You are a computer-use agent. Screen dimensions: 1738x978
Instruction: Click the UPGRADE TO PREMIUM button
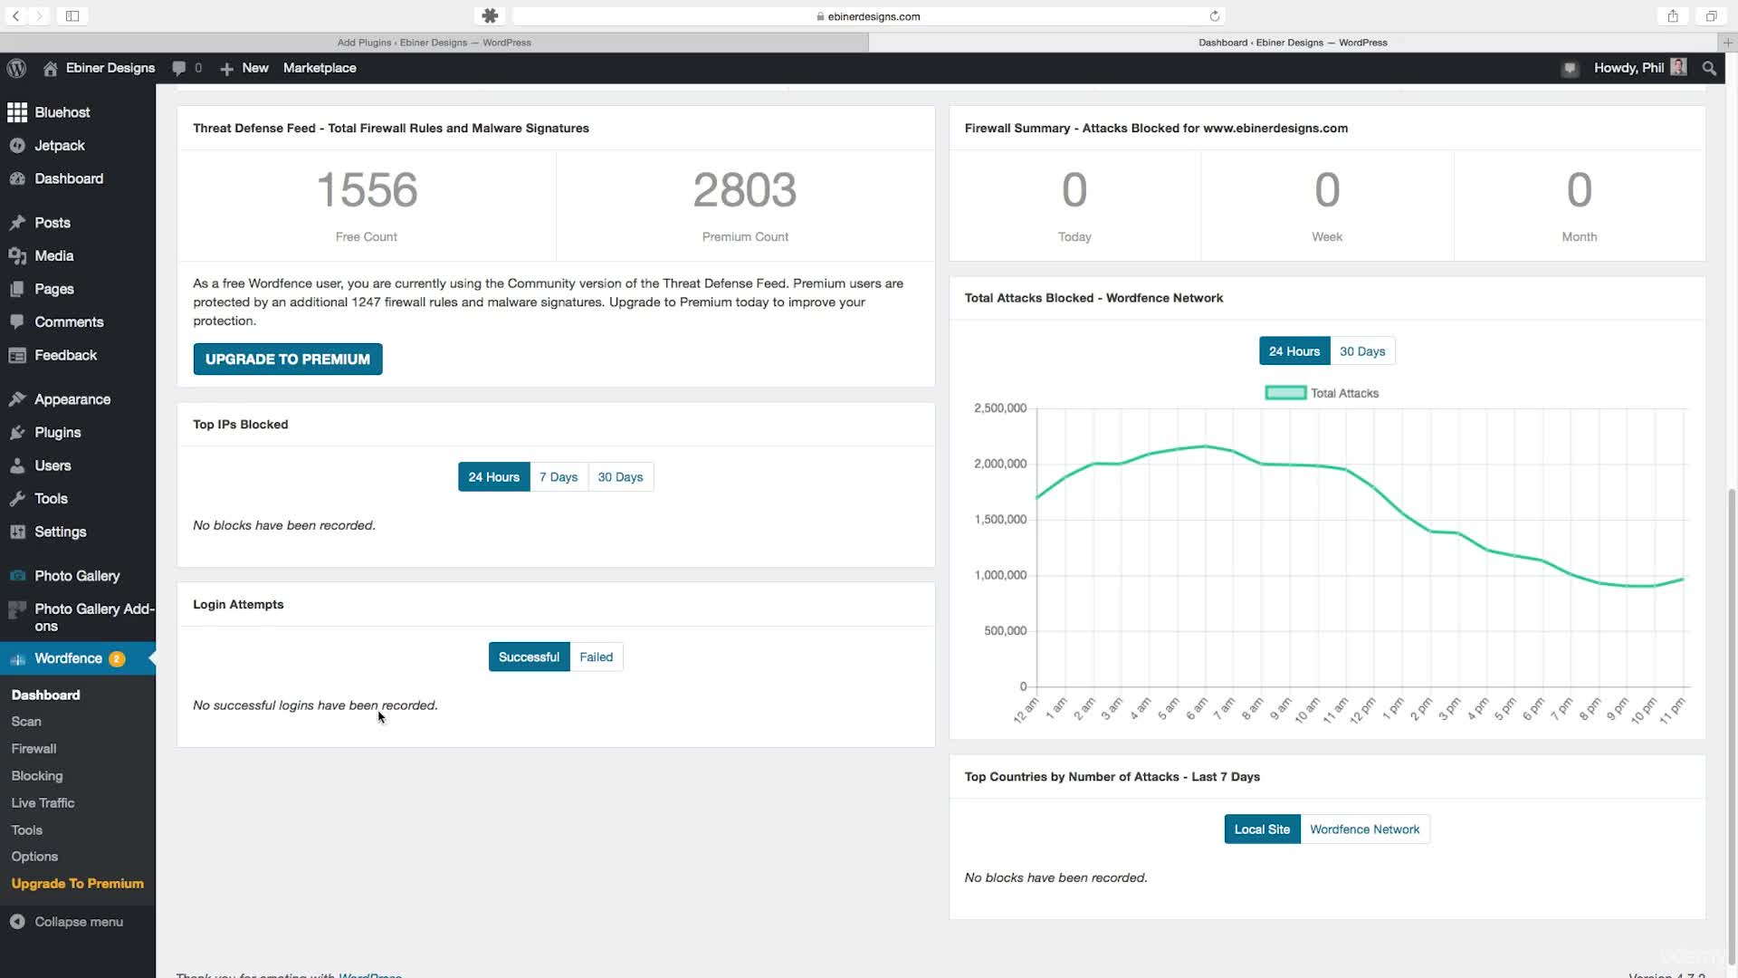[288, 360]
